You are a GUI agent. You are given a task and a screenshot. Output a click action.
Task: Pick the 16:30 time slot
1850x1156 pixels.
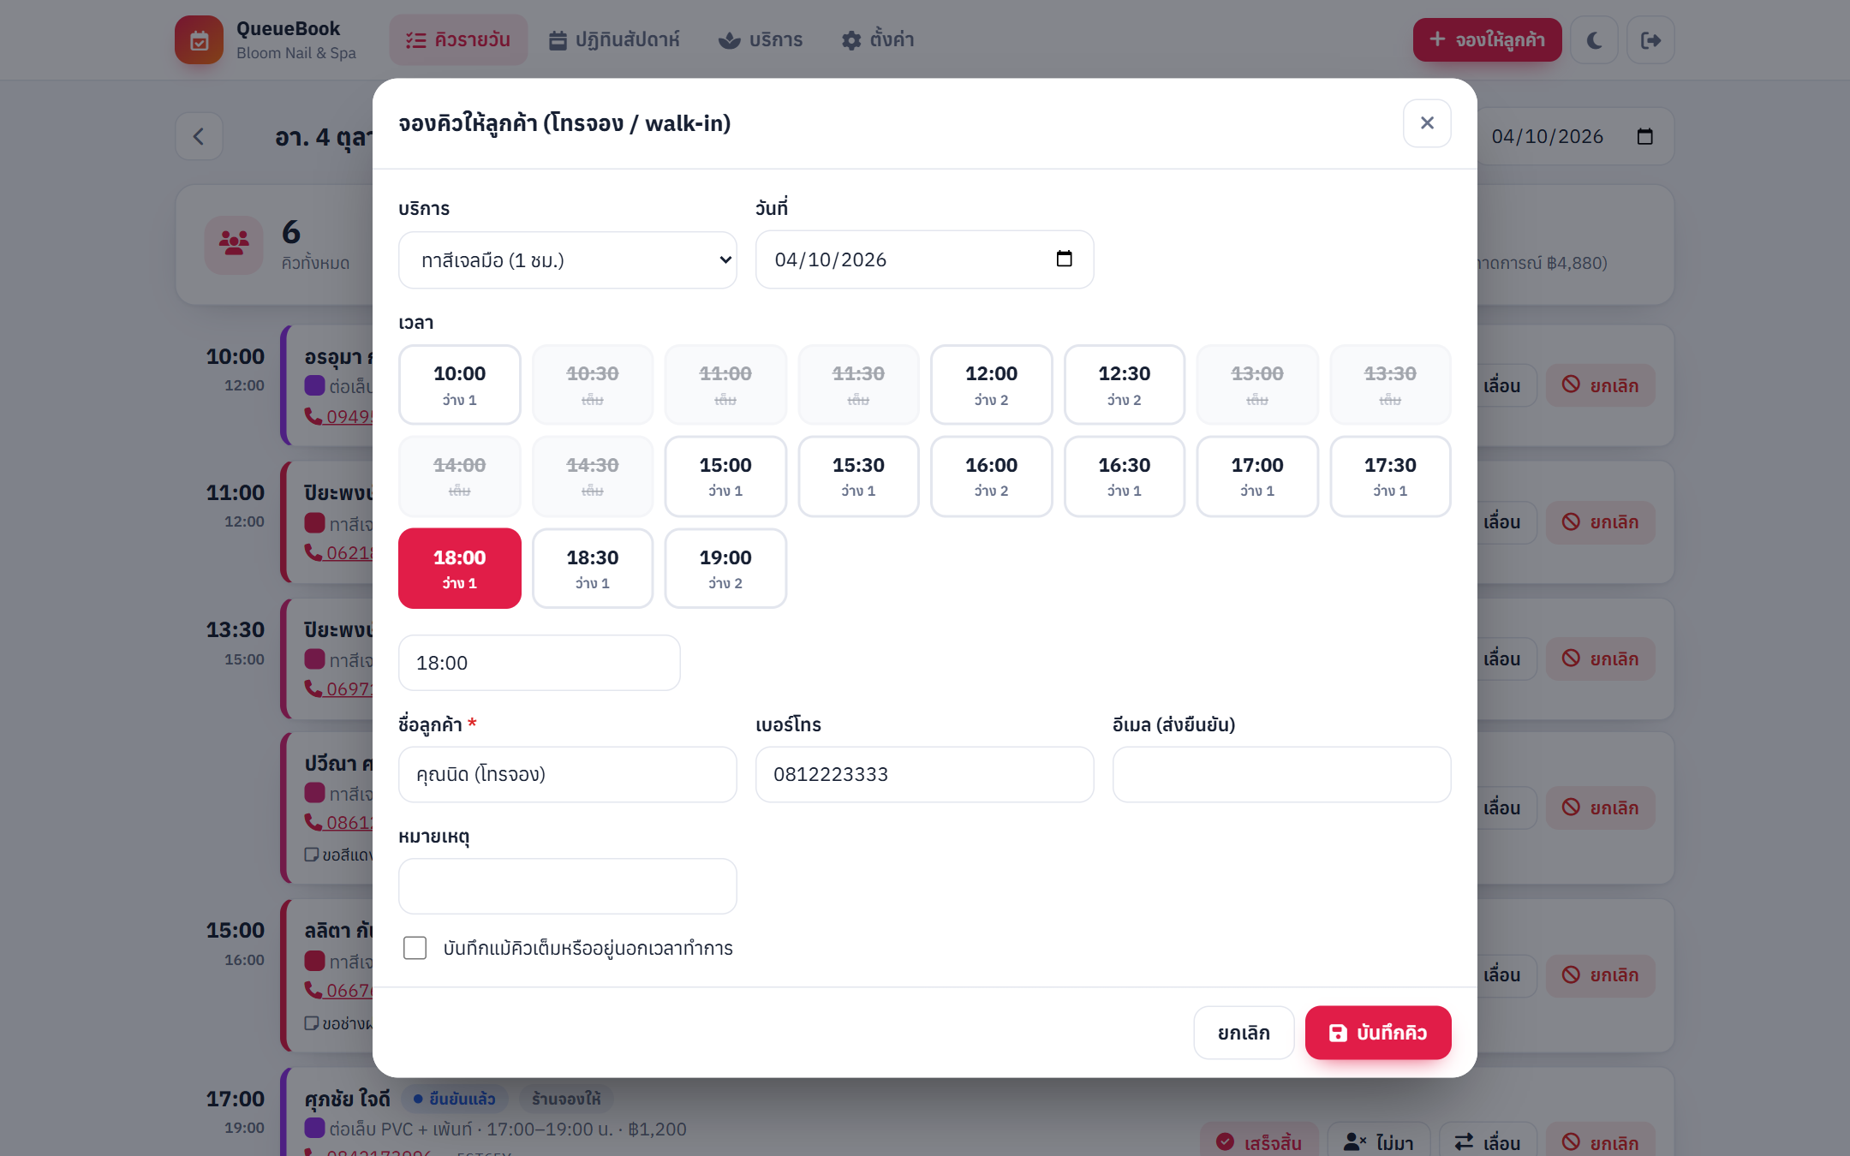point(1124,476)
